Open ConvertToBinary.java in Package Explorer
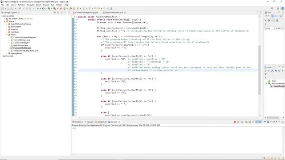The height and width of the screenshot is (160, 285). 22,40
